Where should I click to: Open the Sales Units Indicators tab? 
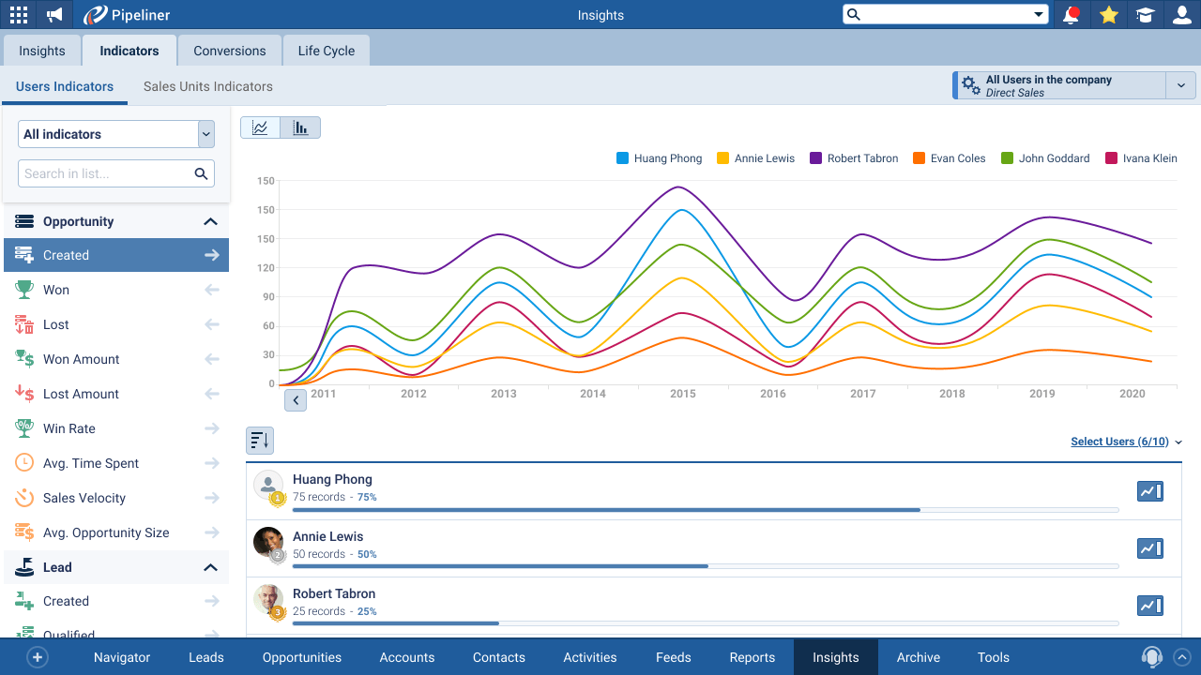(208, 86)
